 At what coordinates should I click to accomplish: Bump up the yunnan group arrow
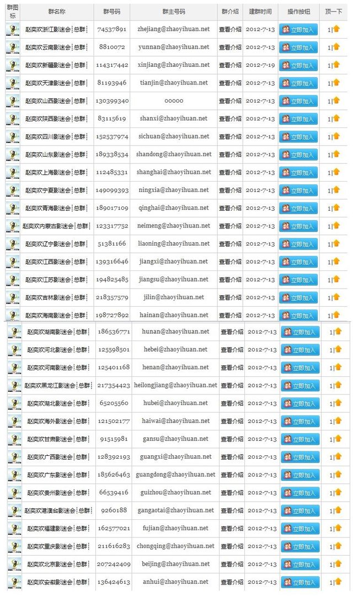coord(336,47)
